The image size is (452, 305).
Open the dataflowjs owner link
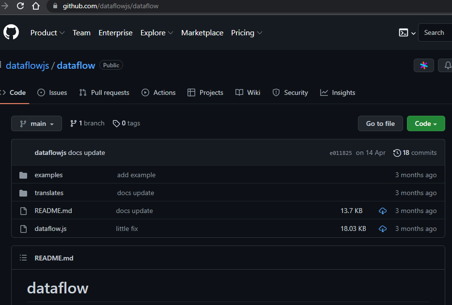pyautogui.click(x=28, y=66)
